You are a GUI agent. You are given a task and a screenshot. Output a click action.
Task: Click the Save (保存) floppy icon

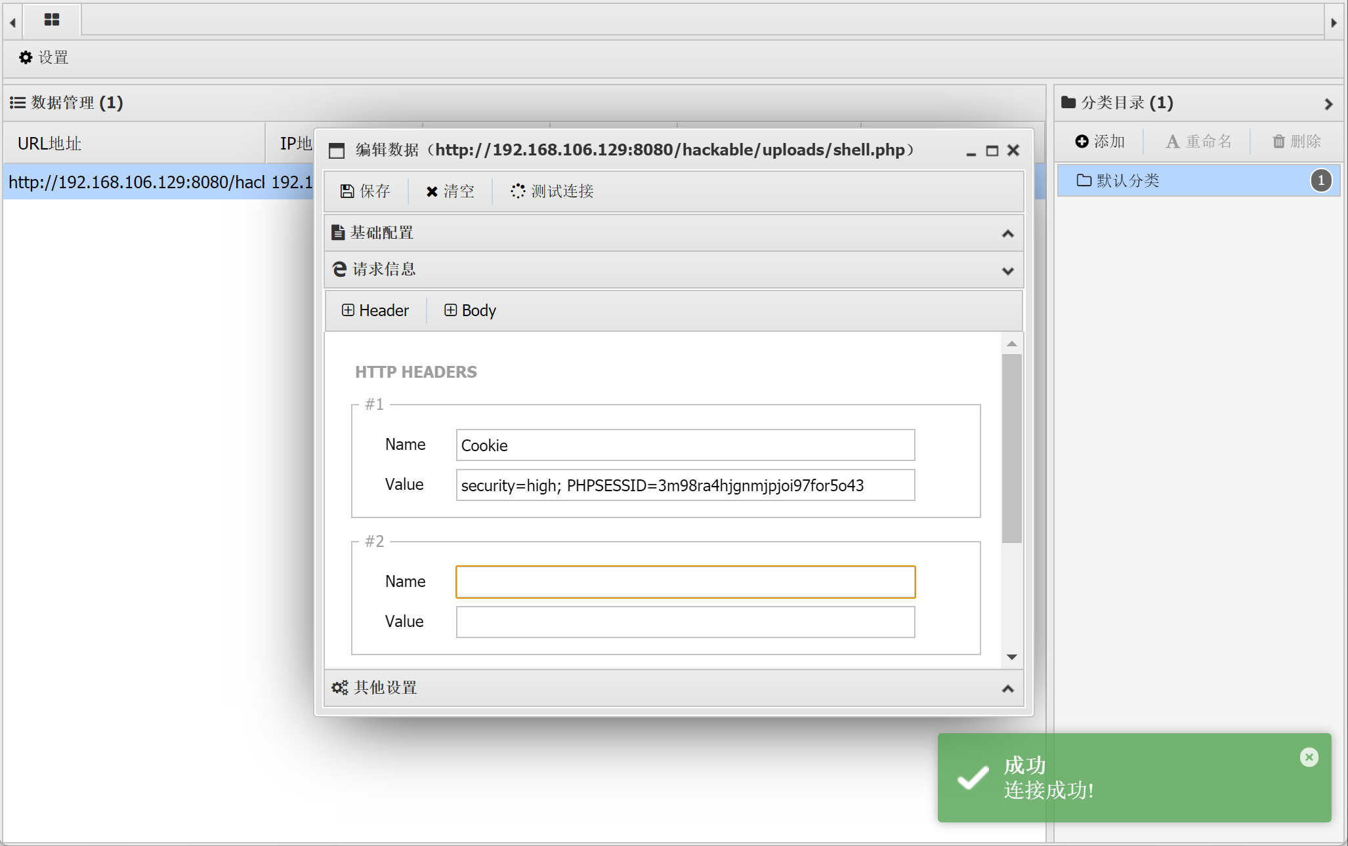pyautogui.click(x=347, y=191)
